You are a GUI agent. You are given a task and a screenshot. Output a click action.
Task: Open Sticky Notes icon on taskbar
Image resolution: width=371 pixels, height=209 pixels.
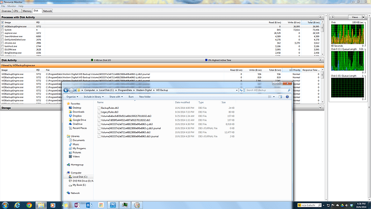[x=65, y=205]
